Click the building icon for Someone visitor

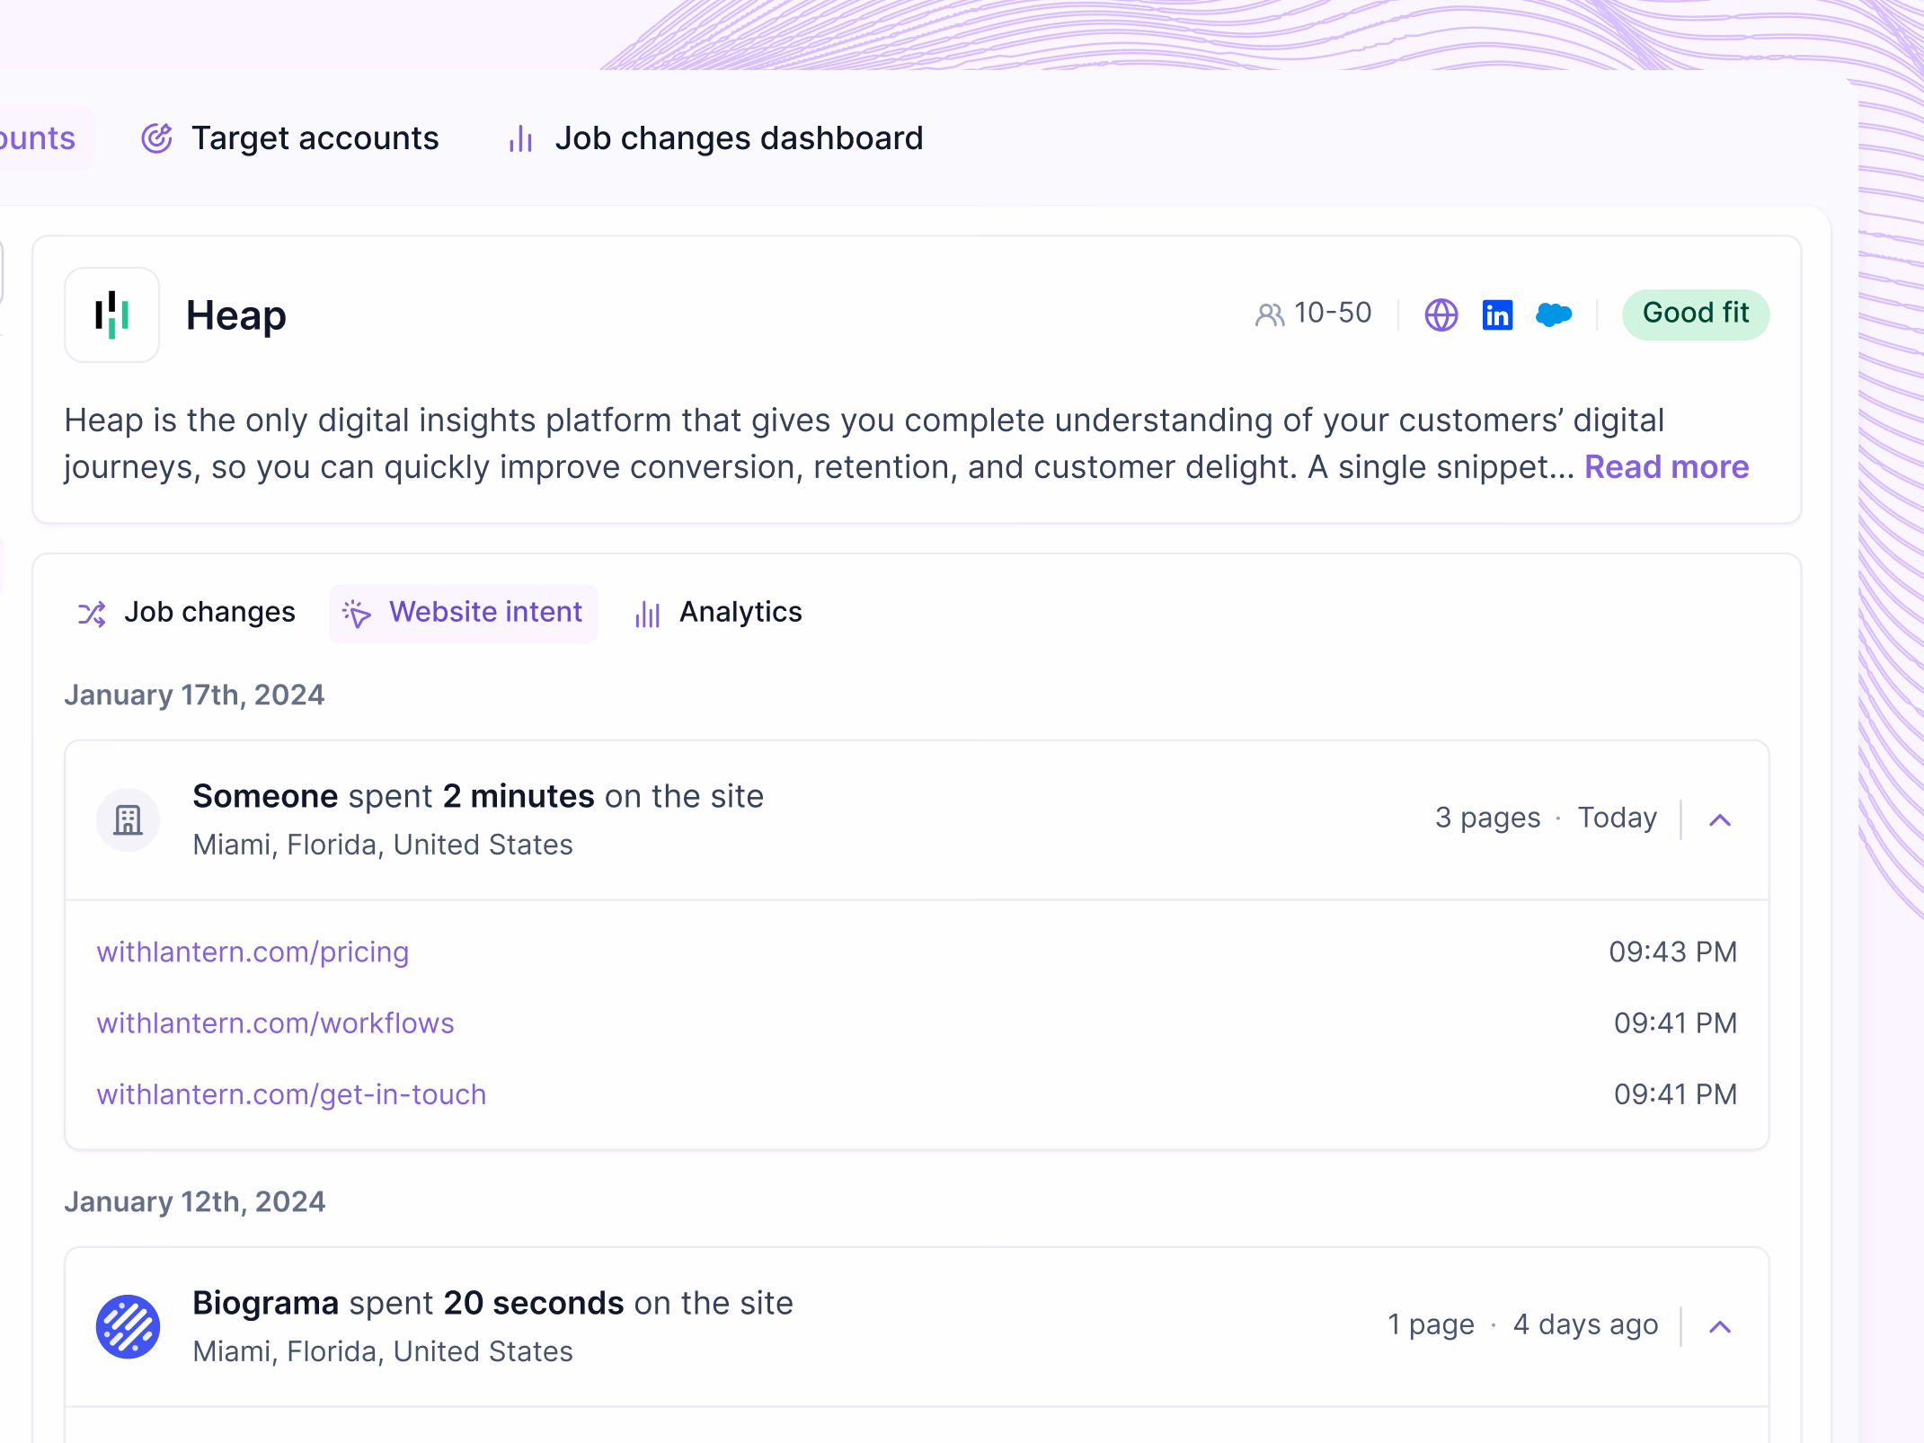pos(129,819)
